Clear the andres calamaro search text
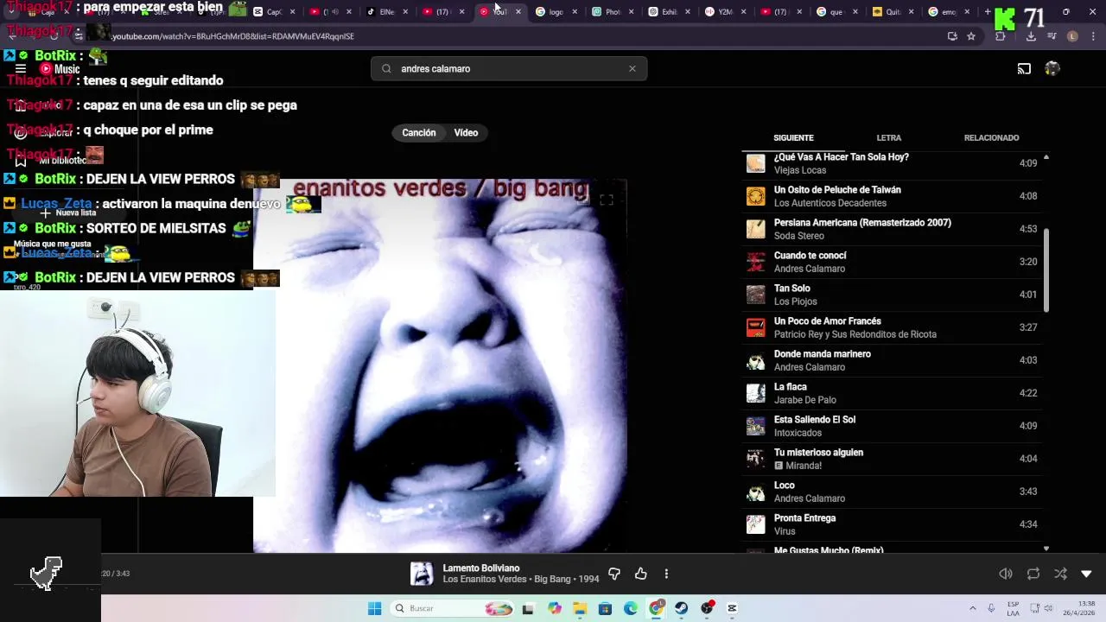The width and height of the screenshot is (1106, 622). pyautogui.click(x=632, y=68)
